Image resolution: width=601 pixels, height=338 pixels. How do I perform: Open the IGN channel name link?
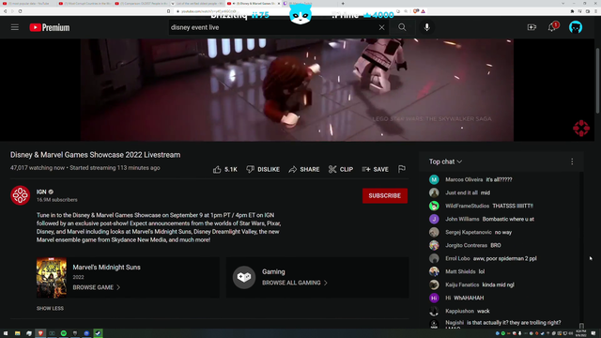tap(41, 192)
